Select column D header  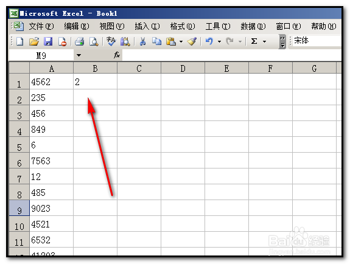(x=183, y=68)
